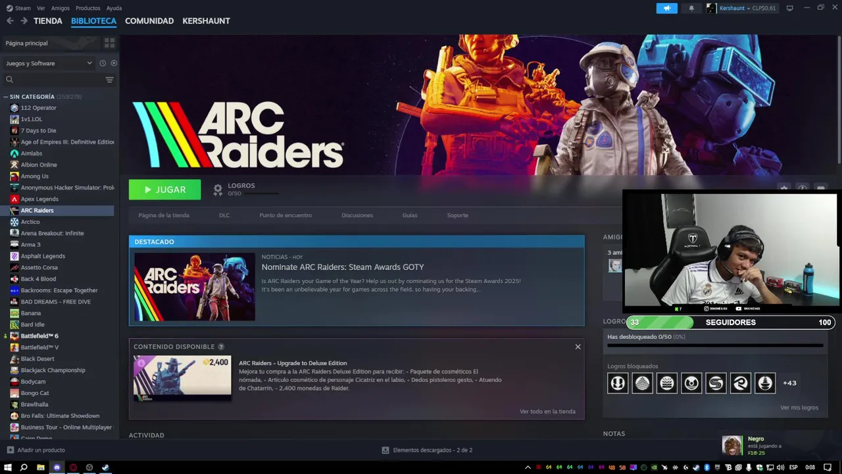Go forward with the right arrow

pos(24,21)
